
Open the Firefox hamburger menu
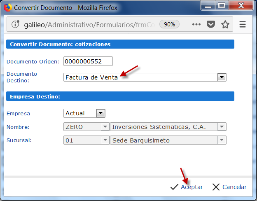(243, 24)
